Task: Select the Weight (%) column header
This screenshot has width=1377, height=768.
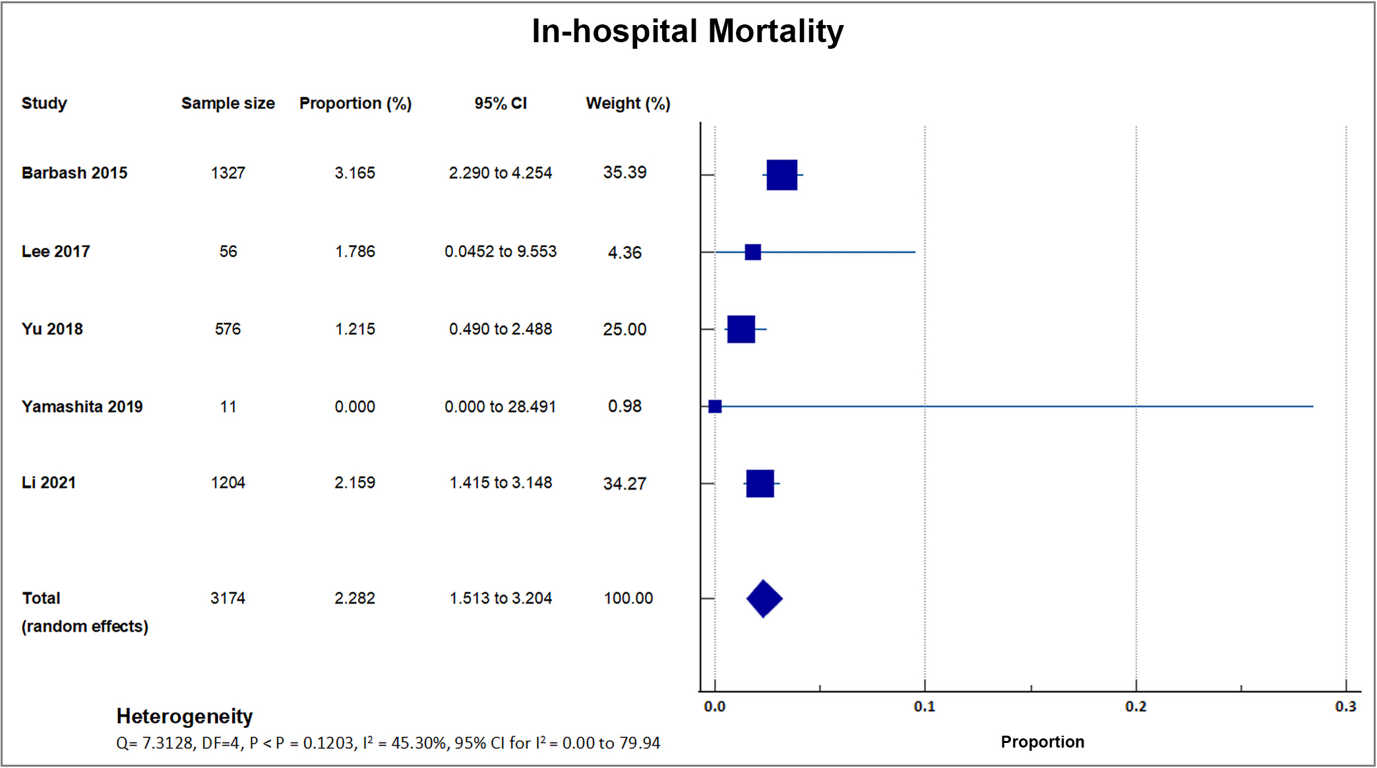Action: [628, 103]
